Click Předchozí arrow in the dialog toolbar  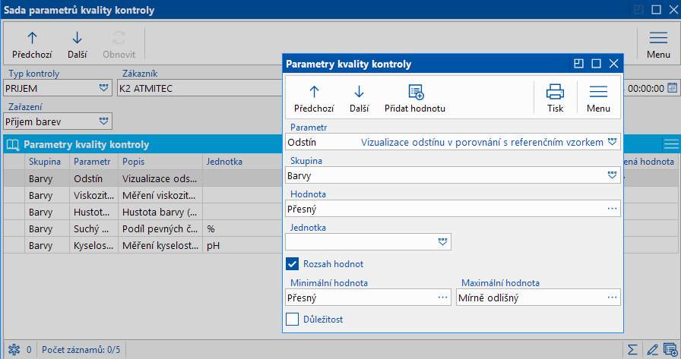point(313,93)
